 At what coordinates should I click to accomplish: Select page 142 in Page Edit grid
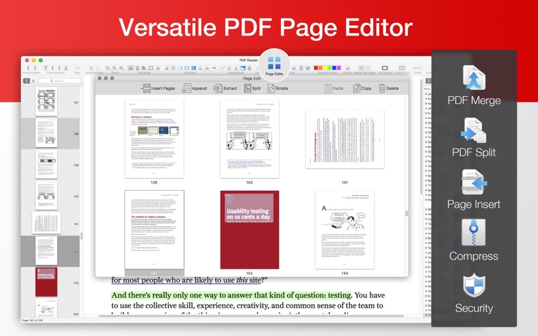154,230
